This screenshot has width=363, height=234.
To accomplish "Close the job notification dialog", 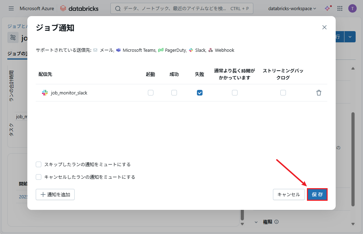I will click(324, 27).
